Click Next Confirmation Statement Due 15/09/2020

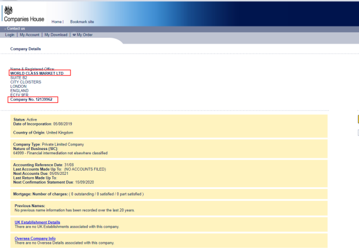(54, 182)
